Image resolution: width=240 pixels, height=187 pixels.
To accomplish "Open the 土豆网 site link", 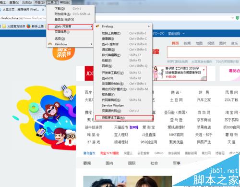I will (176, 100).
